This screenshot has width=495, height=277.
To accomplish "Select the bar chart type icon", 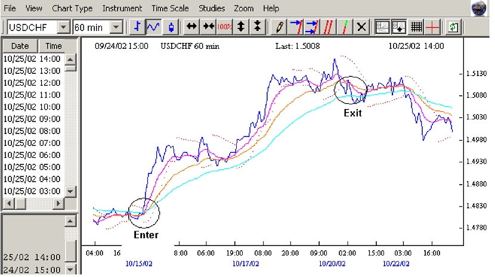I will point(137,27).
